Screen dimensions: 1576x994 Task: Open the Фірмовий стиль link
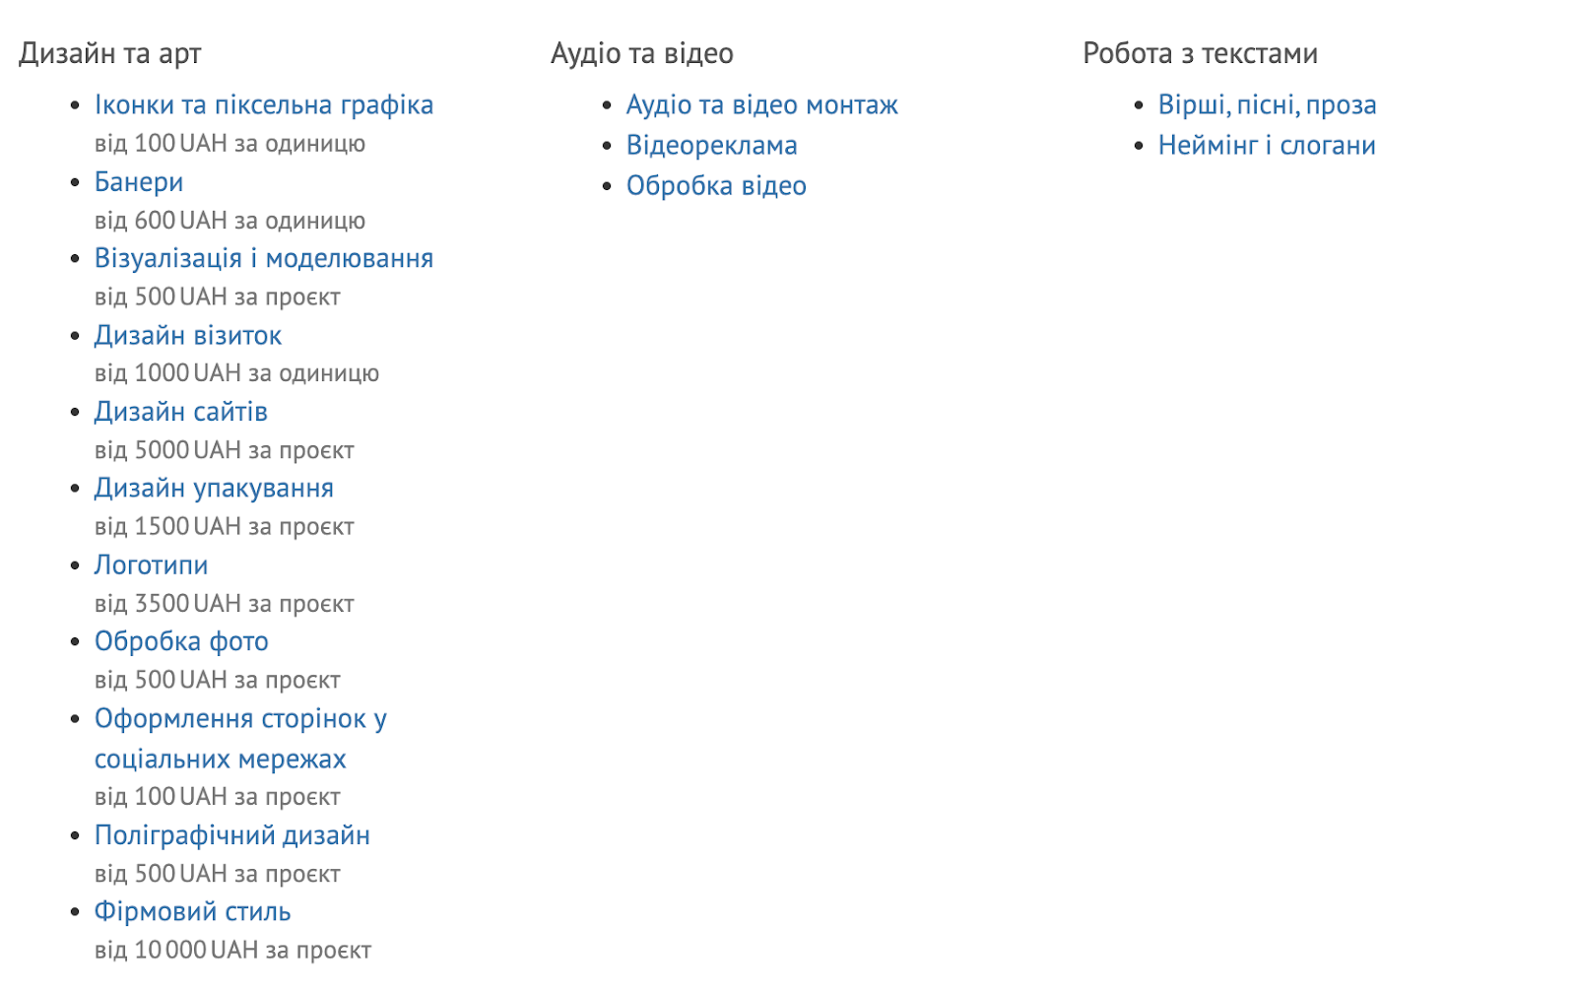coord(193,911)
